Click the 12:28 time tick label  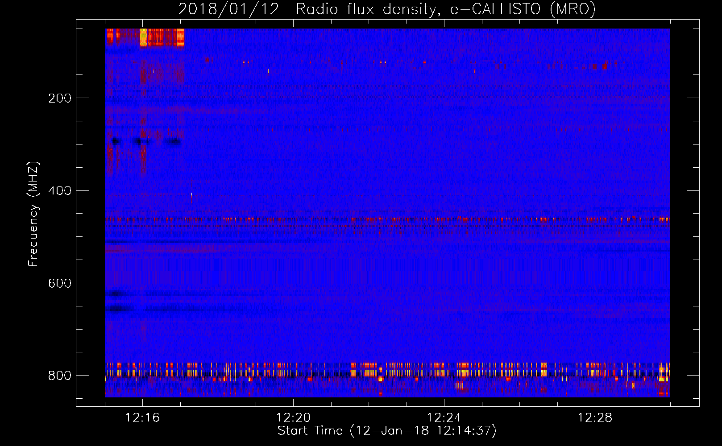[595, 417]
